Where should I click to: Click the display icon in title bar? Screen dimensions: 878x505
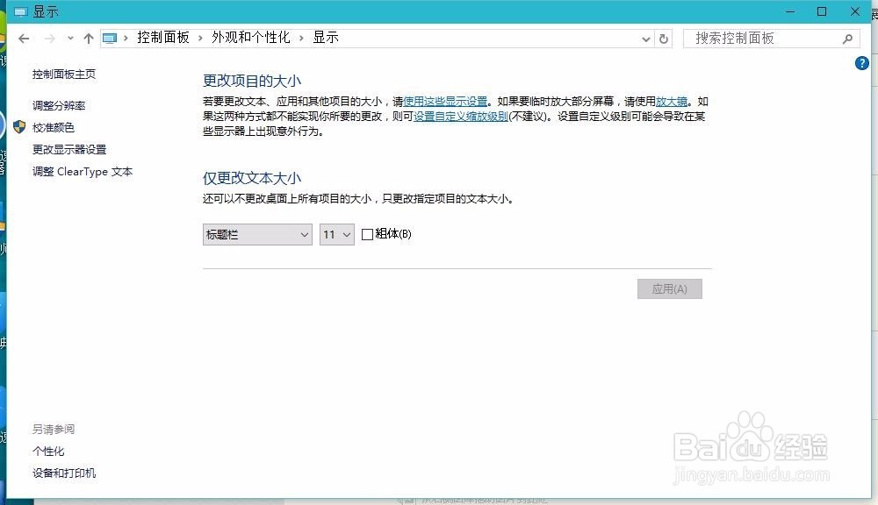pyautogui.click(x=20, y=11)
